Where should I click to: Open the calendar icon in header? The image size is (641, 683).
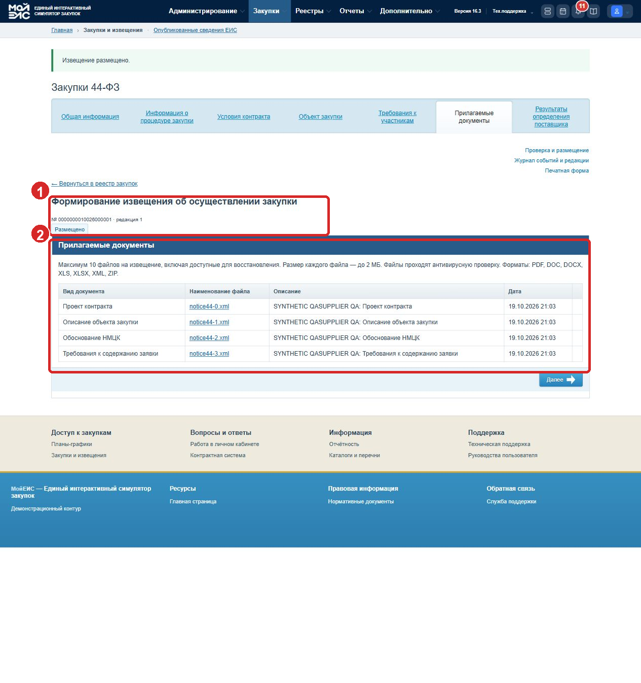(x=563, y=11)
